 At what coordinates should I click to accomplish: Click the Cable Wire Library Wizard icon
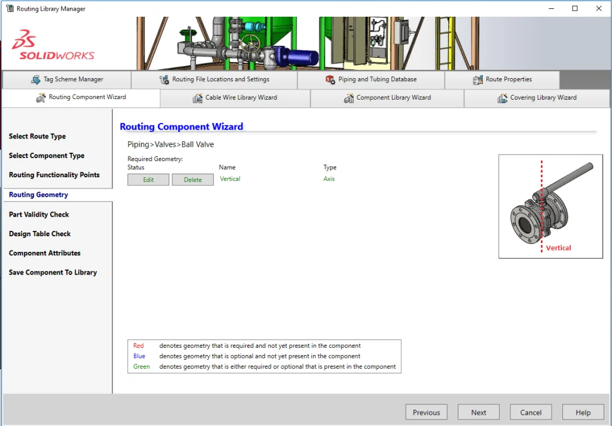tap(198, 98)
